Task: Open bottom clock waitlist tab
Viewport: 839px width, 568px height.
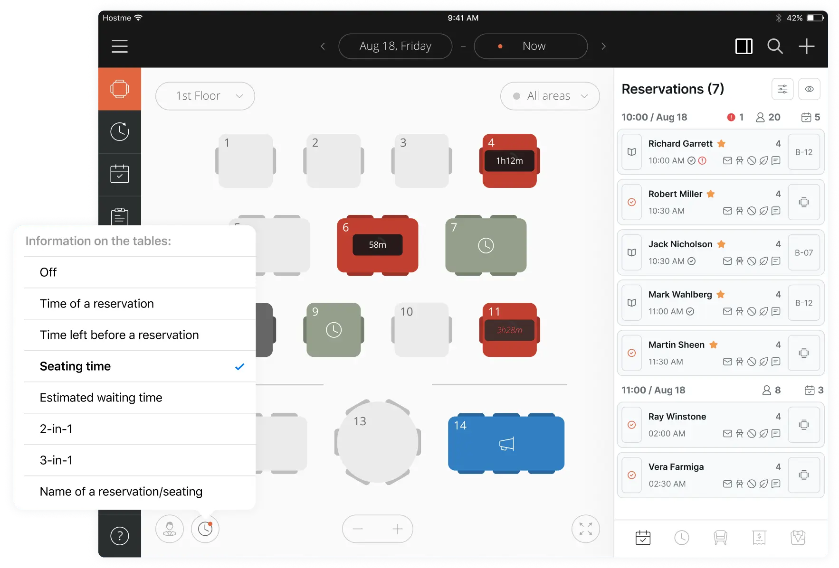Action: [682, 538]
